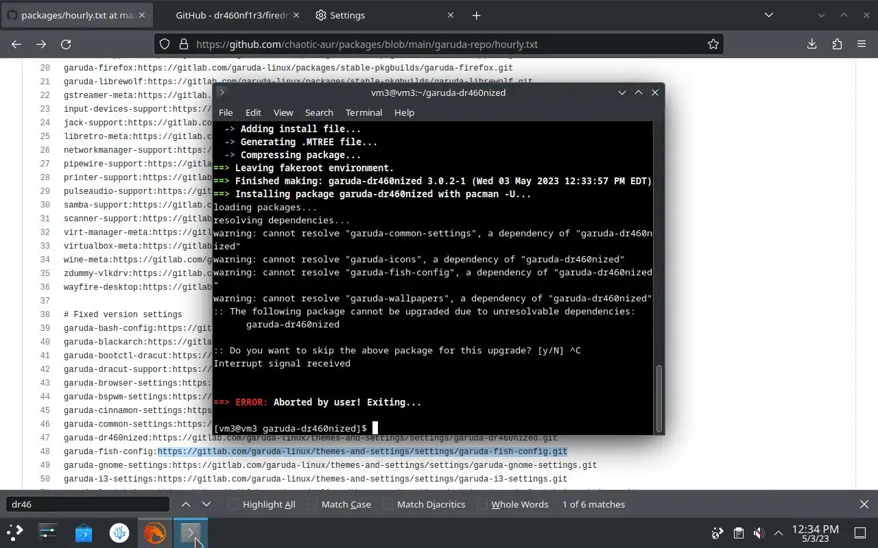Open a new browser tab
878x548 pixels.
pyautogui.click(x=476, y=15)
